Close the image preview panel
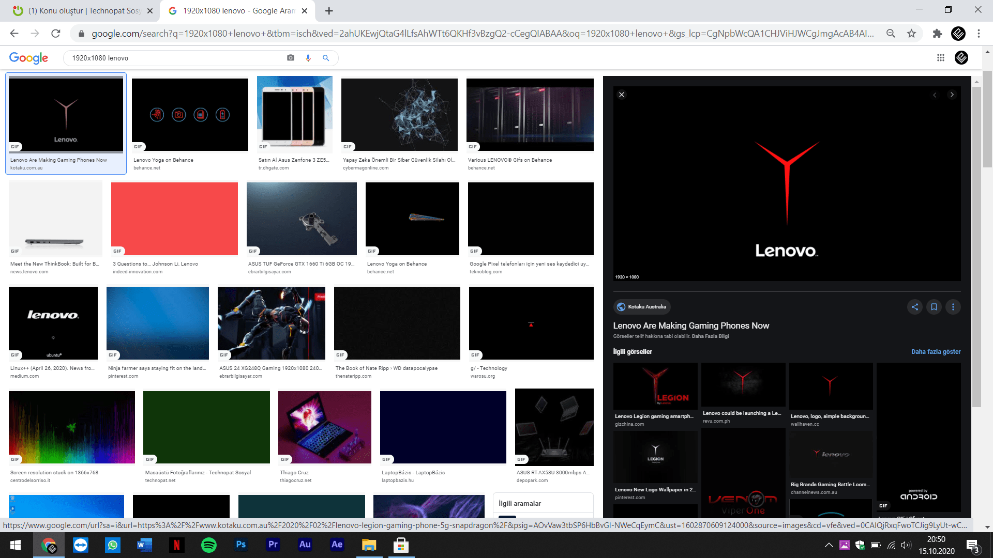The width and height of the screenshot is (993, 558). coord(622,95)
